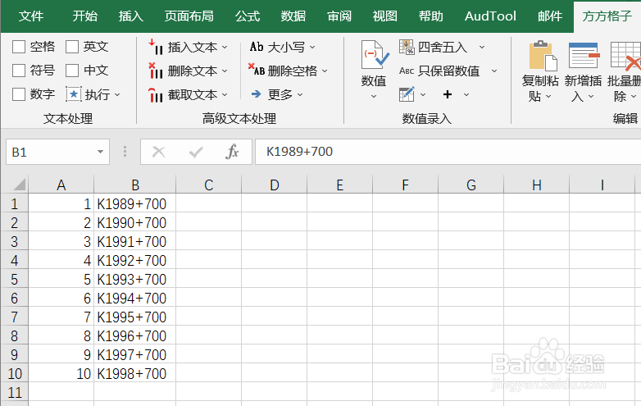Click the plus sign icon in 数值录入
The height and width of the screenshot is (406, 641).
(448, 94)
